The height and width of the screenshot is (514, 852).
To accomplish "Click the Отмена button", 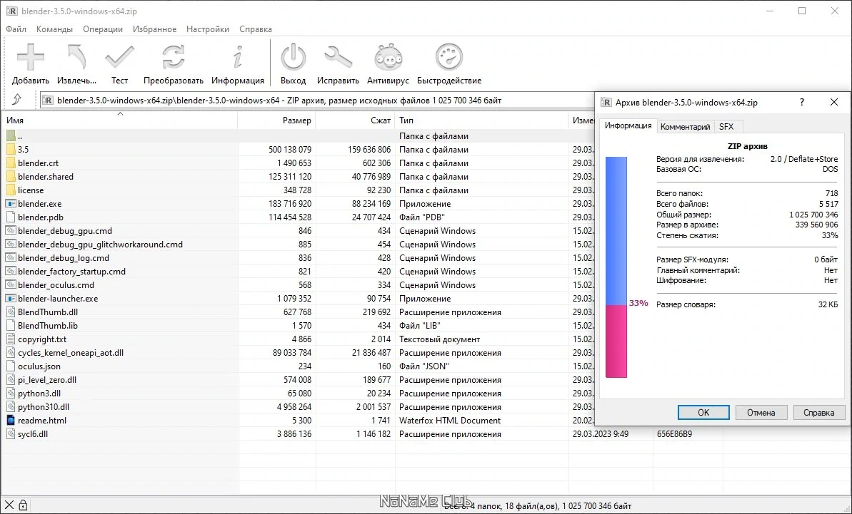I will point(761,413).
